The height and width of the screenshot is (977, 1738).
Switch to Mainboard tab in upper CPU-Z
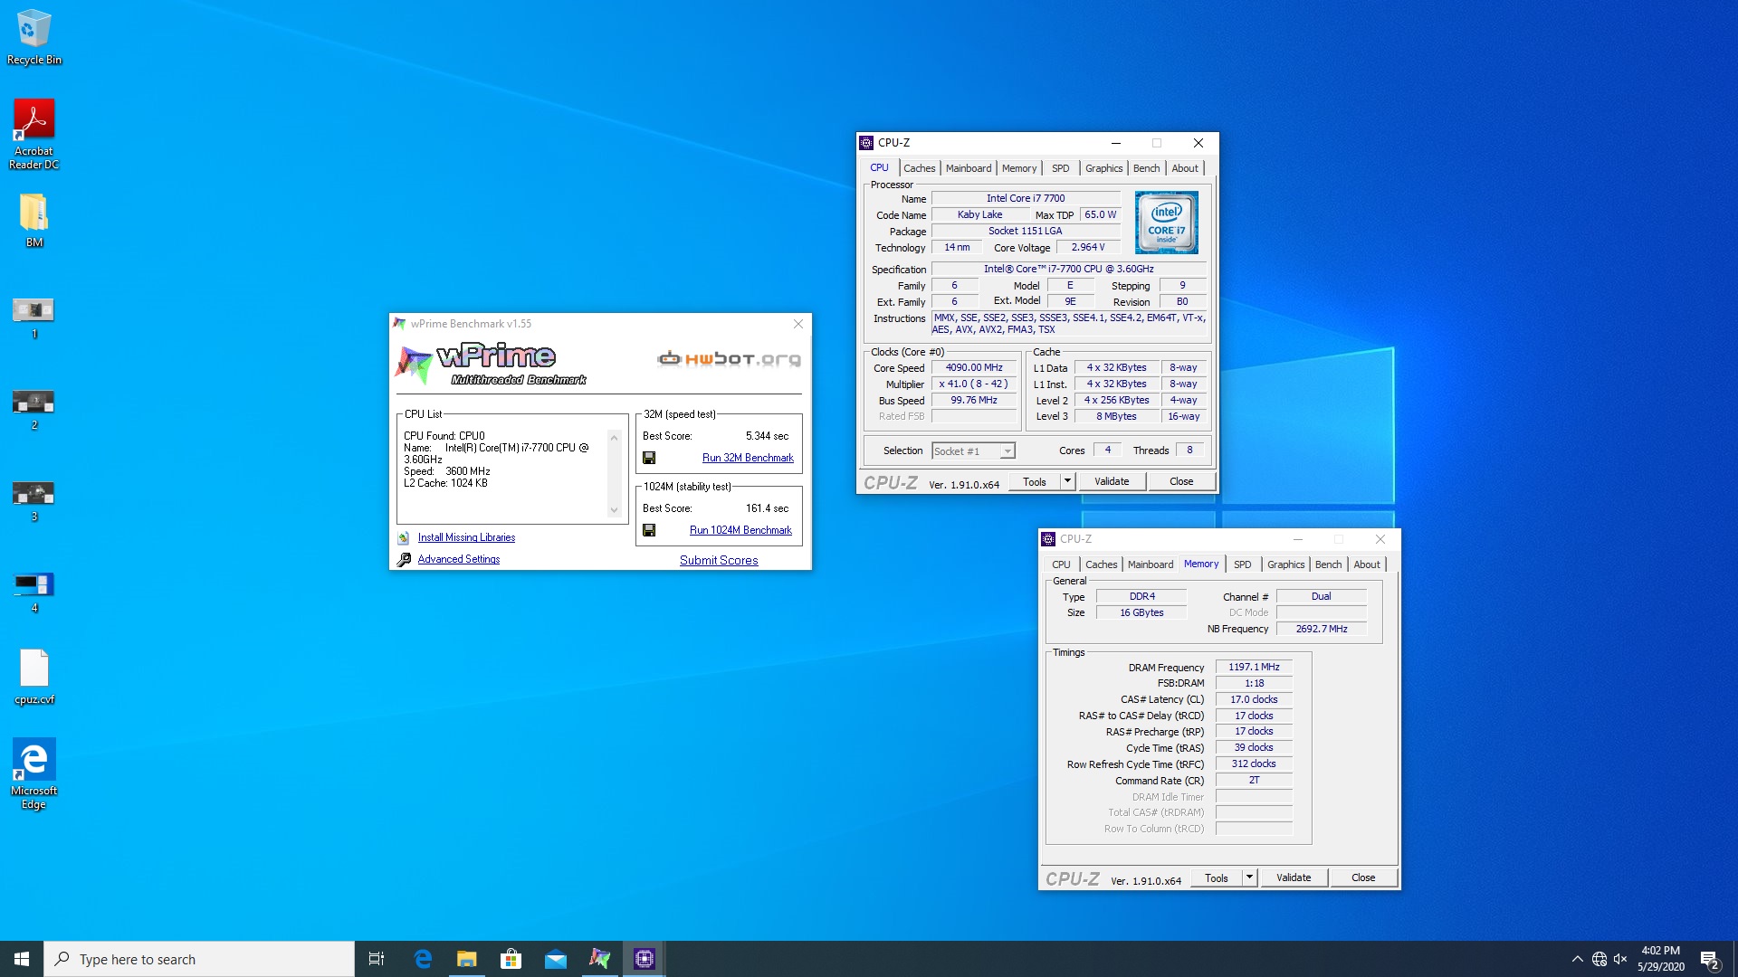969,168
